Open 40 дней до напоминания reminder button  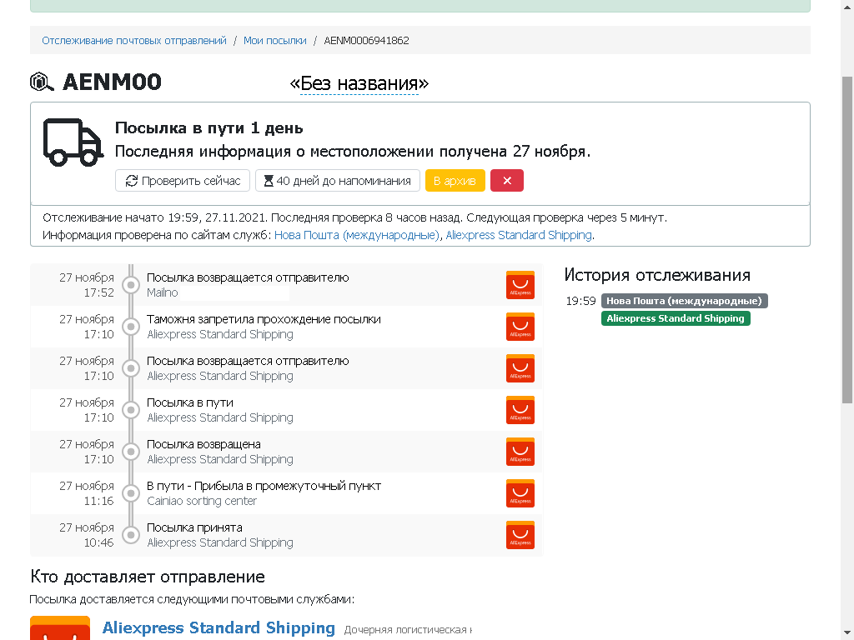(338, 181)
